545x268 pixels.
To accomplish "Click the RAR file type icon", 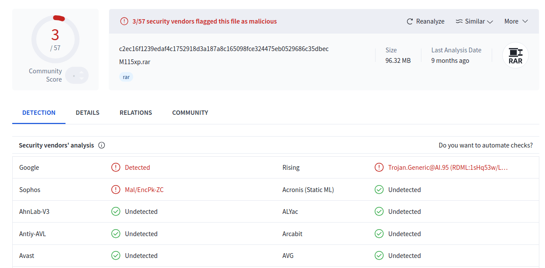I will [x=515, y=55].
